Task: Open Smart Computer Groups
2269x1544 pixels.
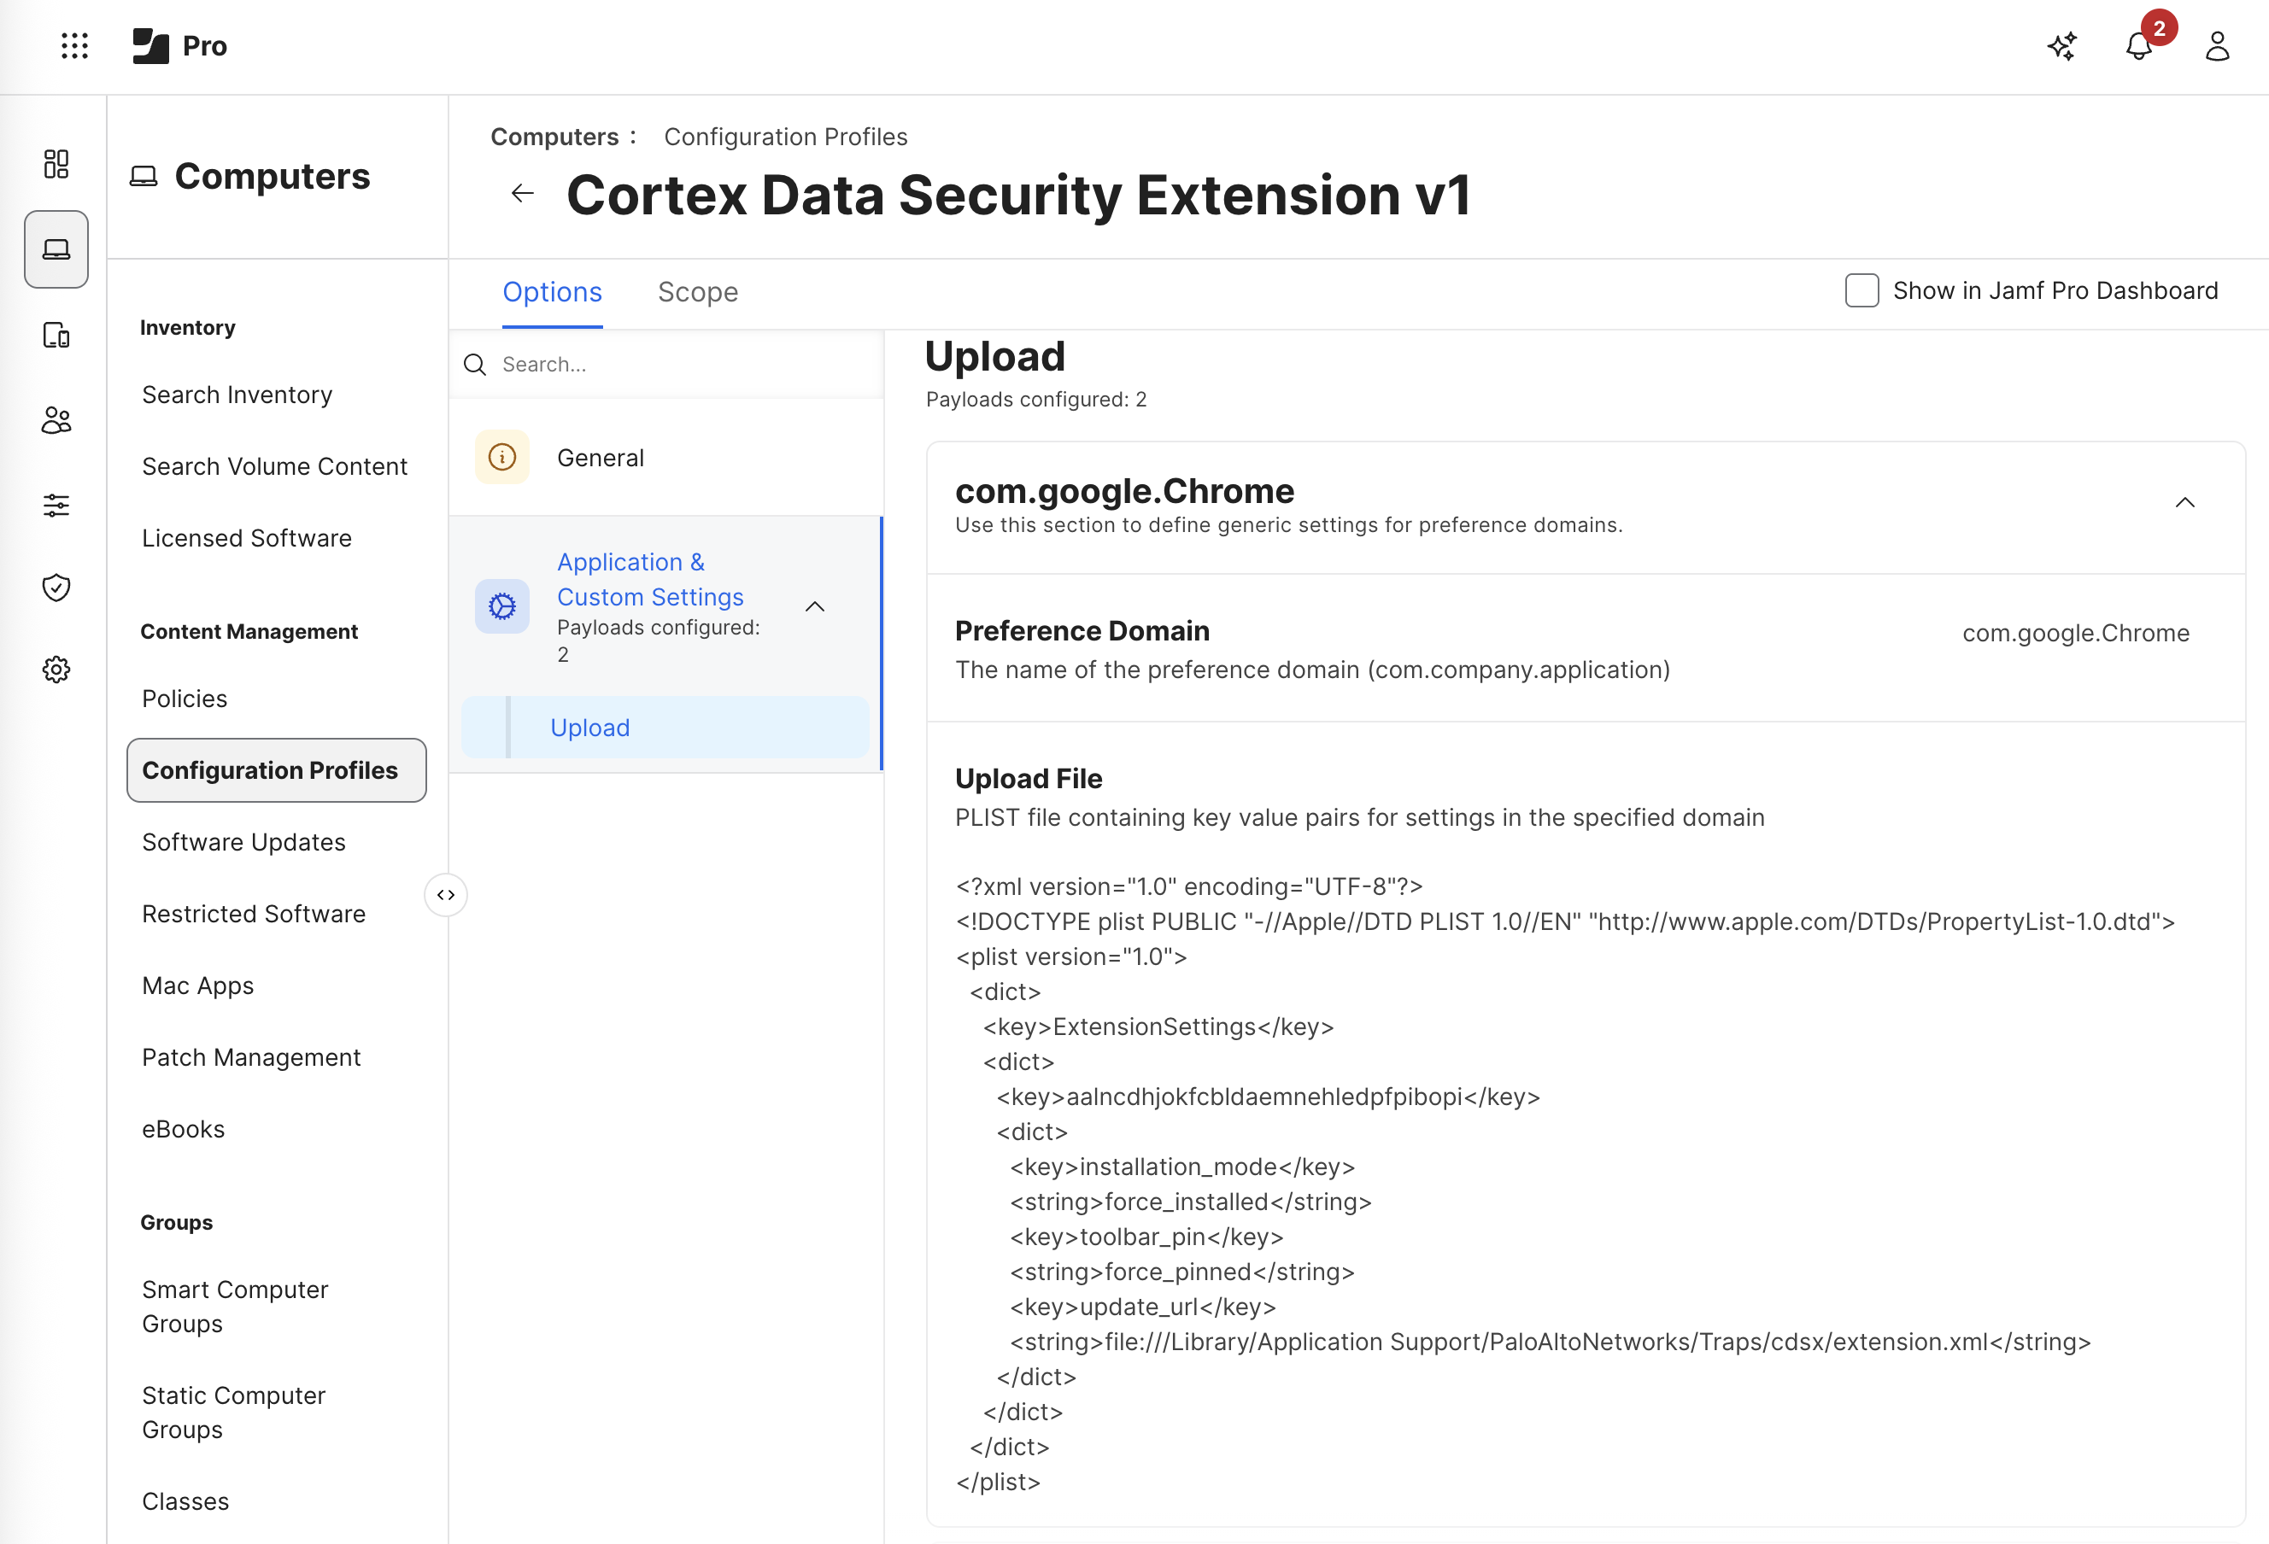Action: [235, 1307]
